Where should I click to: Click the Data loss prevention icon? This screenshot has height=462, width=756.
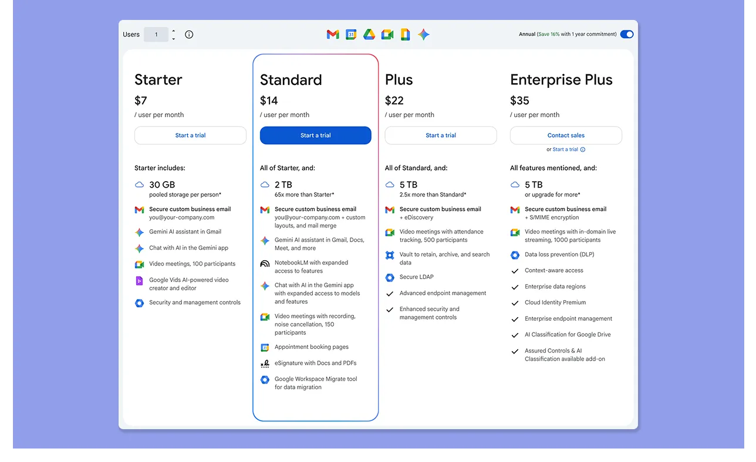[515, 254]
